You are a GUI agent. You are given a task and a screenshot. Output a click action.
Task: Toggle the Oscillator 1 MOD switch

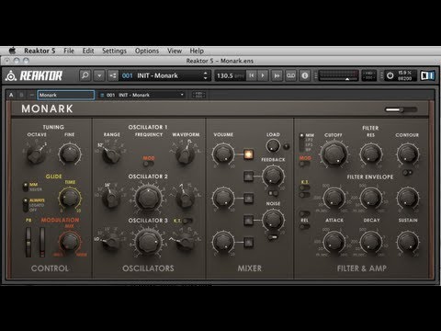click(x=149, y=164)
